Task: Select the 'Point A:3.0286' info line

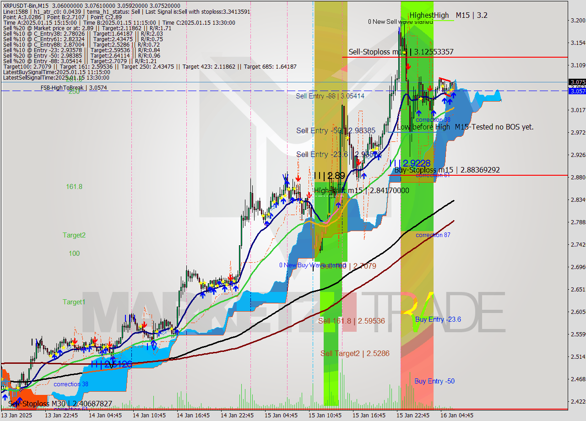Action: point(62,16)
